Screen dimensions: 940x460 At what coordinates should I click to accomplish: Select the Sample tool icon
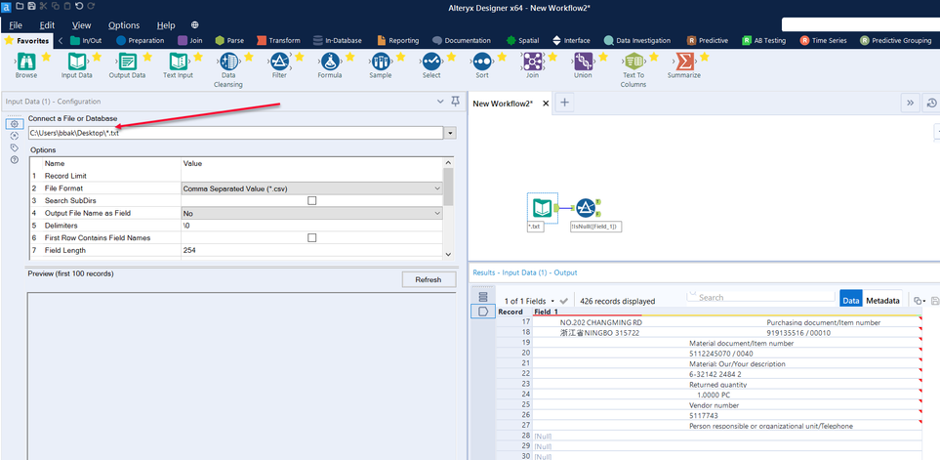(380, 62)
